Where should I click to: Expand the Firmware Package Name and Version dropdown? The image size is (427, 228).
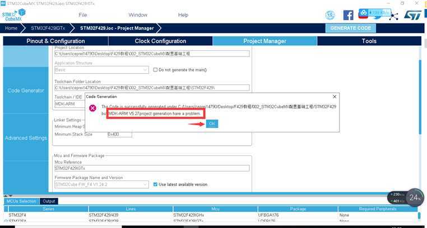click(101, 184)
